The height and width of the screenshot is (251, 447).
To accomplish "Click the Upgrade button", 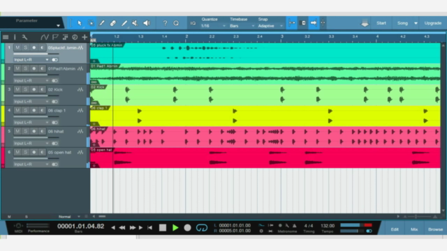I will pyautogui.click(x=433, y=23).
